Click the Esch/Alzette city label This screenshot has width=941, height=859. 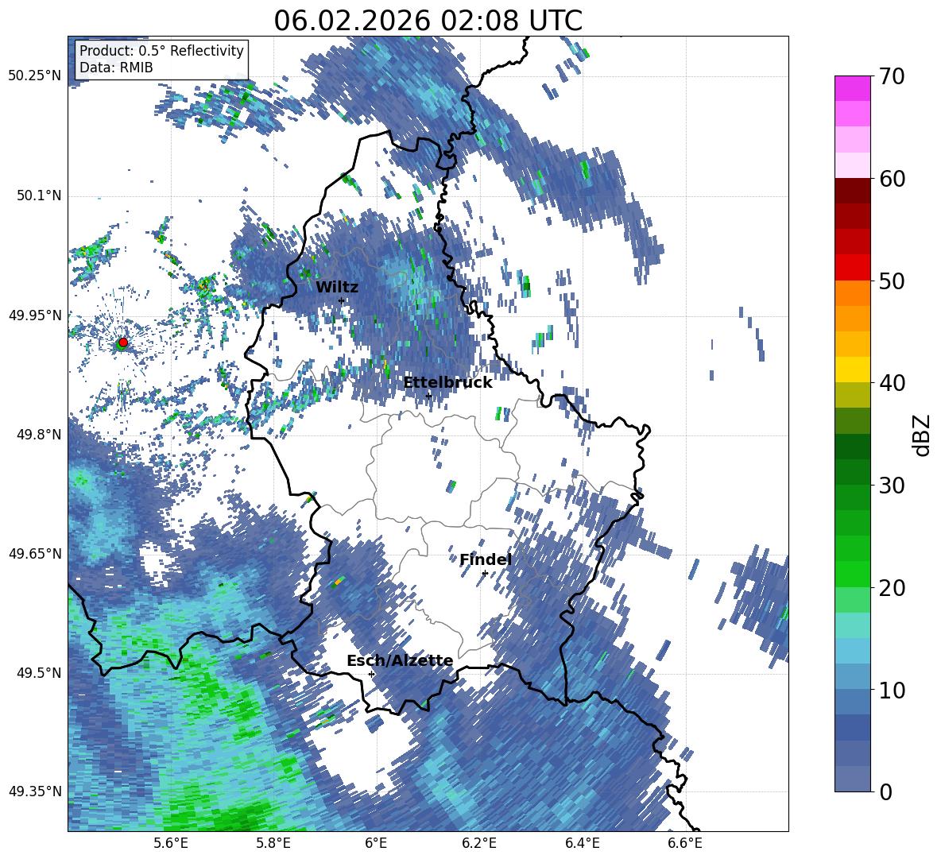pos(400,660)
